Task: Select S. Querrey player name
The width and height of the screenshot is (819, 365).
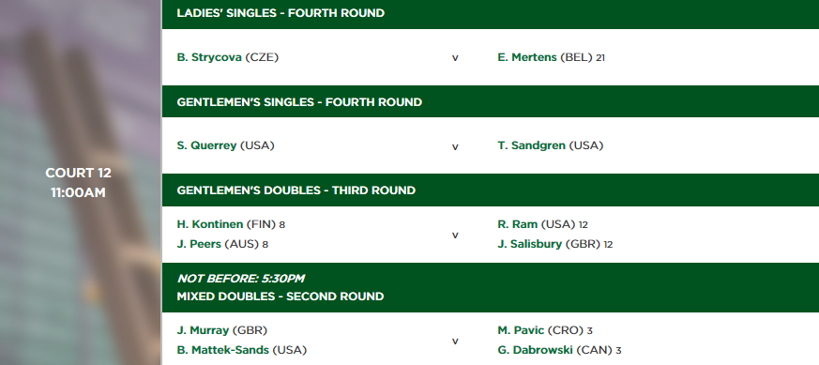Action: tap(206, 145)
